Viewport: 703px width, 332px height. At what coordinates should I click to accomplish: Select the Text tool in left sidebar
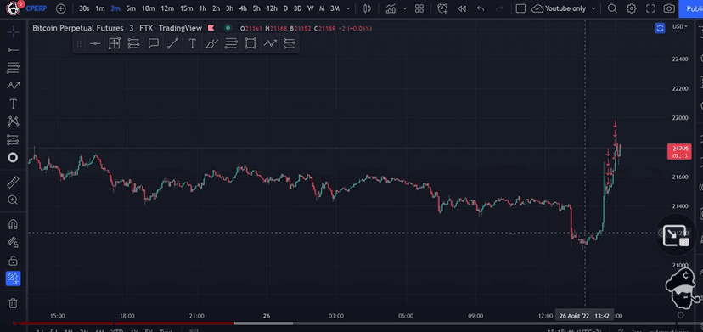point(13,104)
